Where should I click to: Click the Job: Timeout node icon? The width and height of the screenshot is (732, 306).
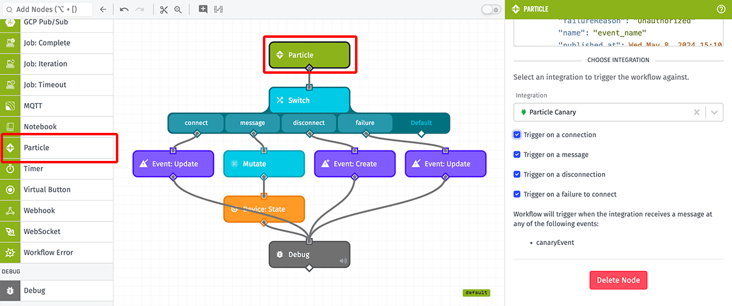pyautogui.click(x=10, y=85)
